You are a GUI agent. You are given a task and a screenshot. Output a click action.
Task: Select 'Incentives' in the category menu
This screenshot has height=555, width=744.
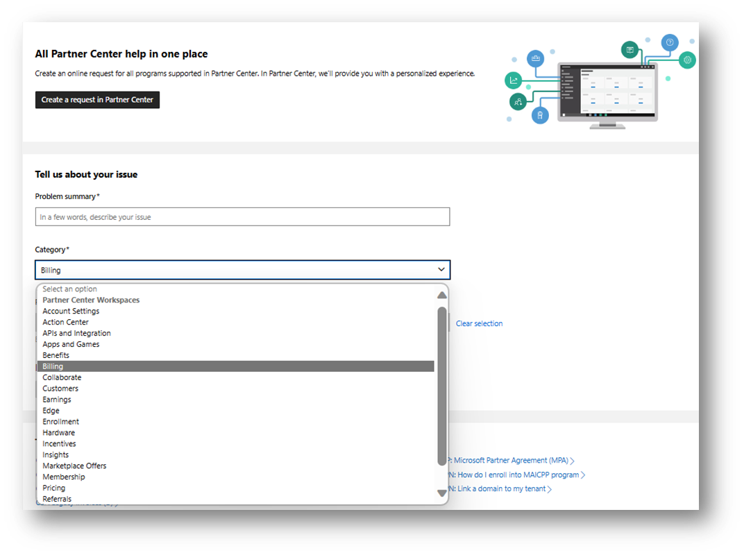pyautogui.click(x=59, y=443)
